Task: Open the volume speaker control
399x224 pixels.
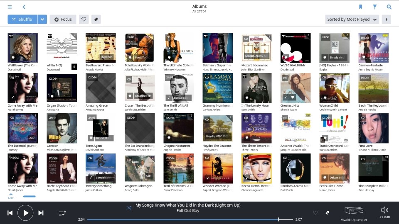Action: point(384,210)
